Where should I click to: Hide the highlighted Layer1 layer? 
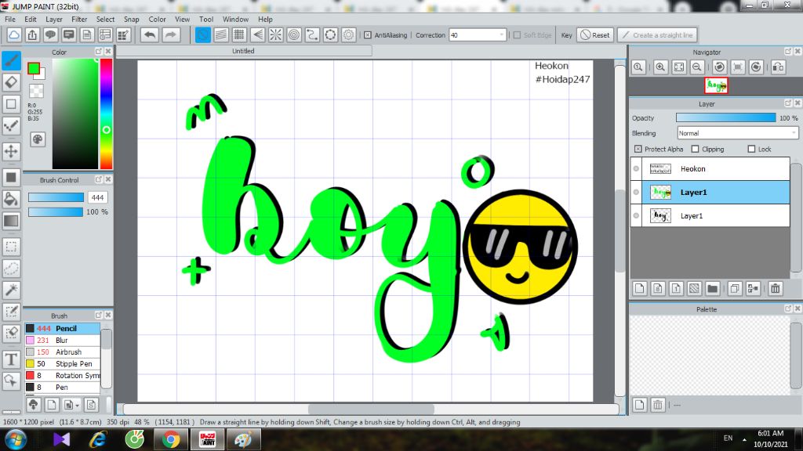tap(636, 193)
